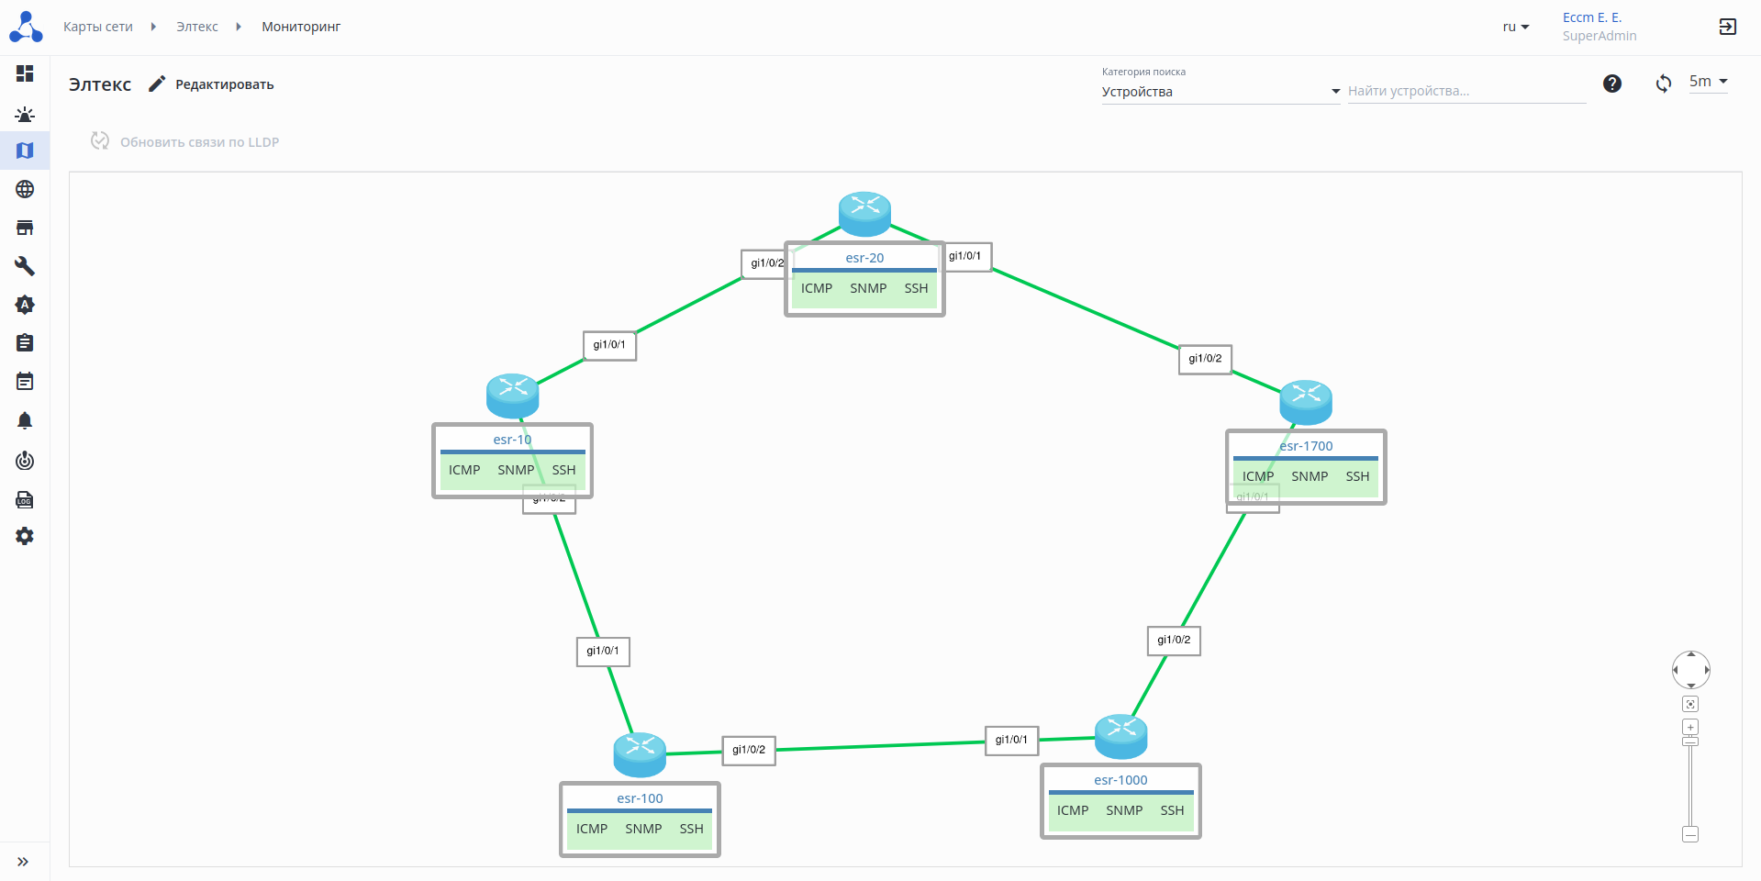Click SSH status on esr-1700
This screenshot has width=1761, height=881.
tap(1357, 476)
